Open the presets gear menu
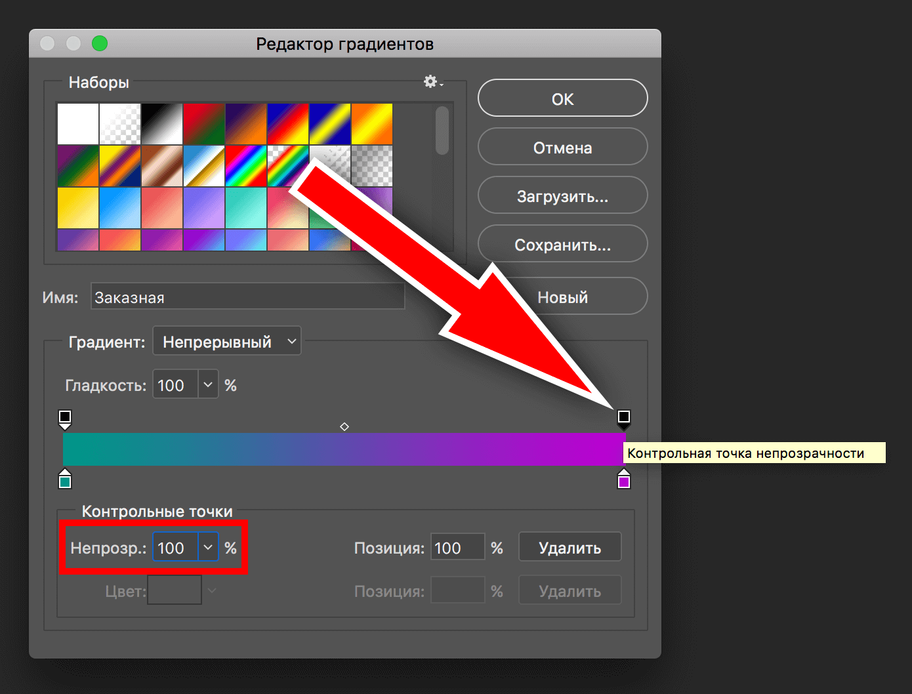The height and width of the screenshot is (694, 912). (432, 82)
